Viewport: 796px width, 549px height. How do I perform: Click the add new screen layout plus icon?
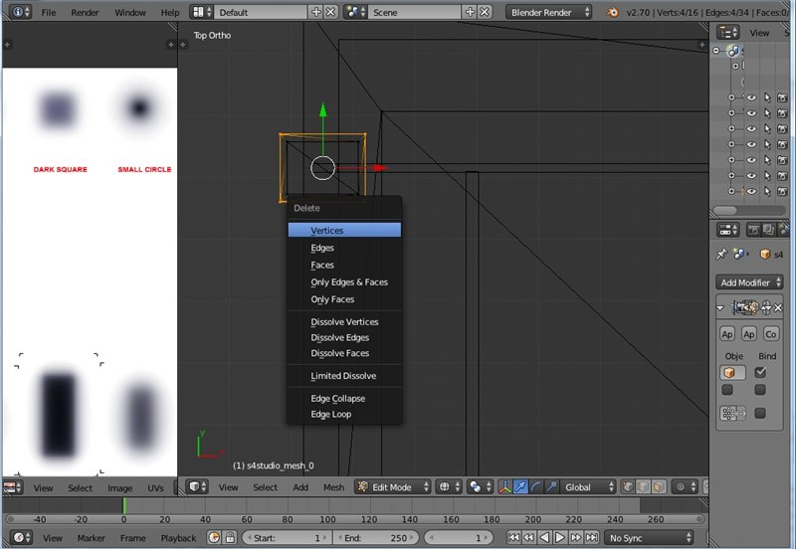click(316, 12)
